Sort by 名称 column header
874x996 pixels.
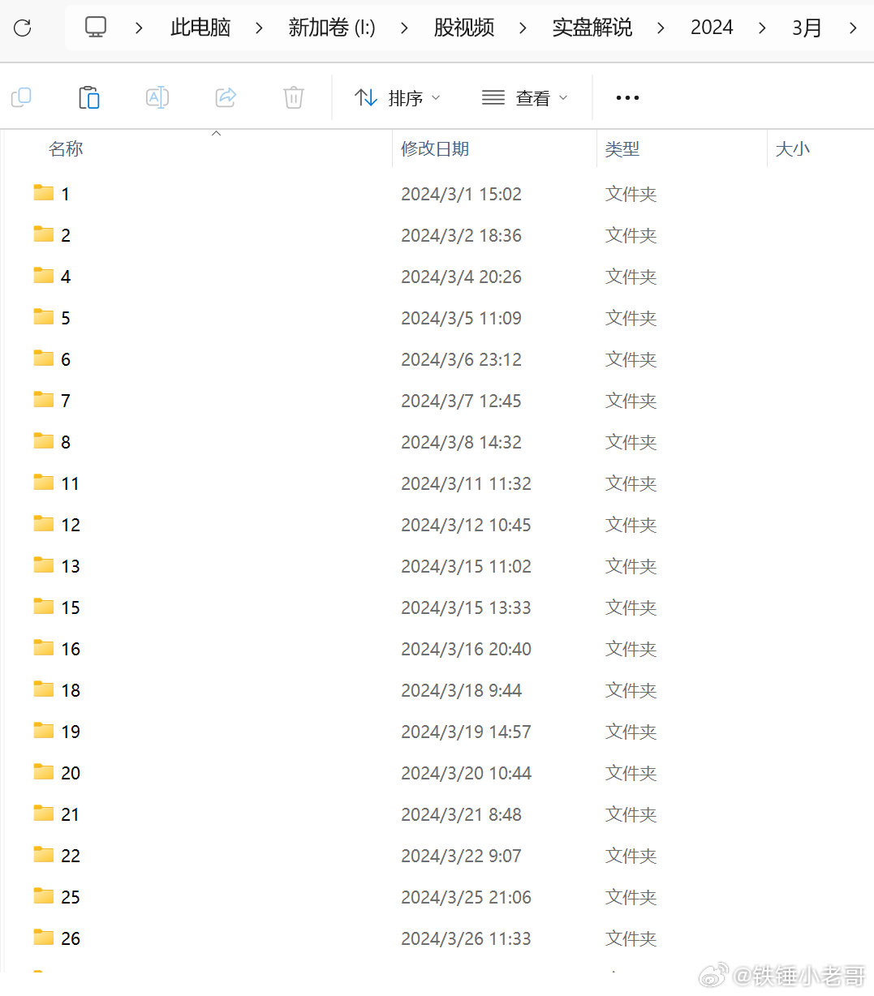66,148
